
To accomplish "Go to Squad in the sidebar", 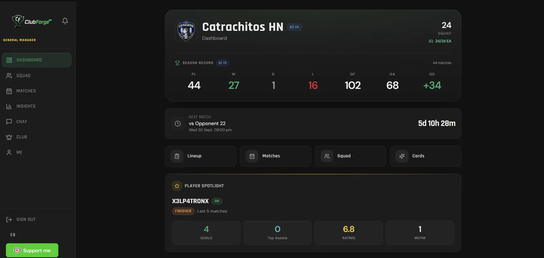I will tap(37, 76).
